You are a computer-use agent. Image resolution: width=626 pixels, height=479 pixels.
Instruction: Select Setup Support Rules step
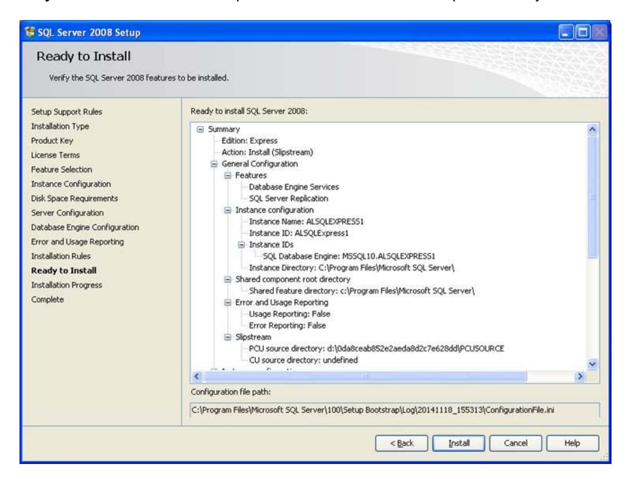tap(67, 112)
